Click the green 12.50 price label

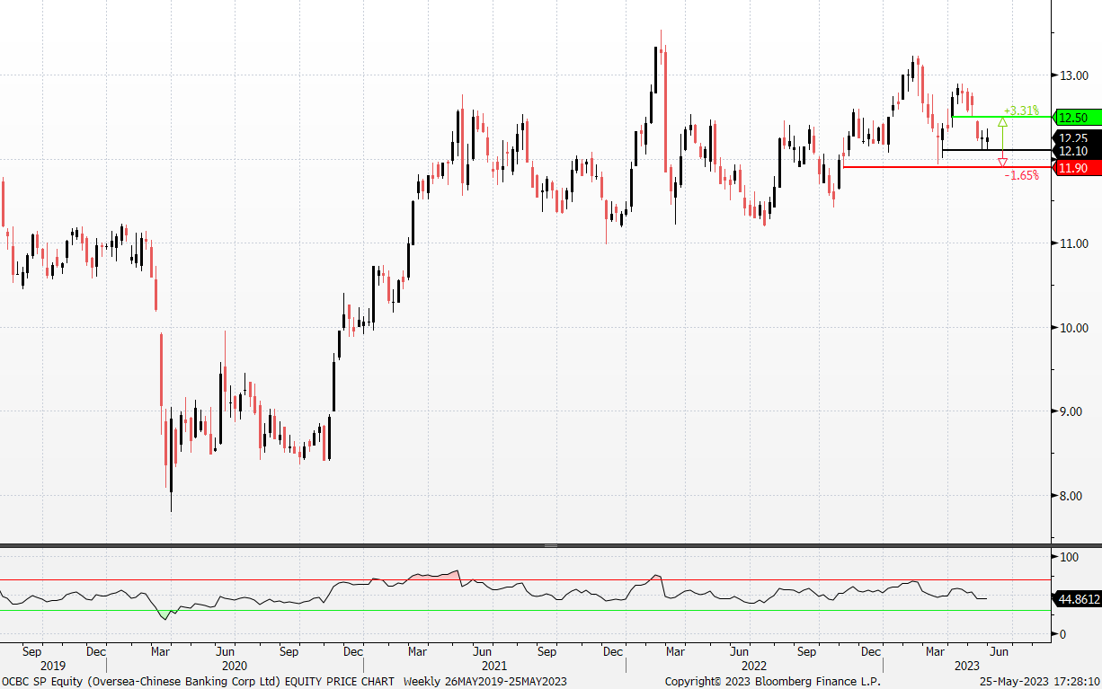(x=1075, y=118)
